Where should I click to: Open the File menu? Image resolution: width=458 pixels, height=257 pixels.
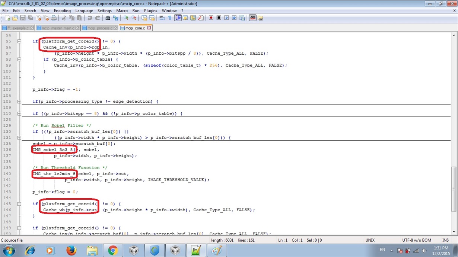coord(6,11)
